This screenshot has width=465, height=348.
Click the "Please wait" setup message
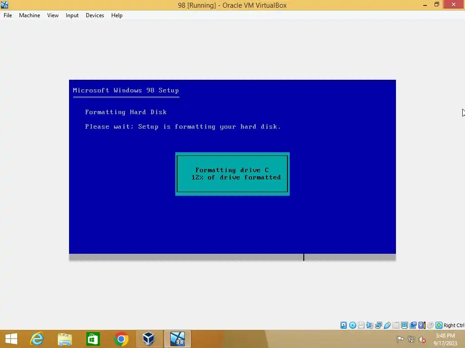tap(183, 127)
